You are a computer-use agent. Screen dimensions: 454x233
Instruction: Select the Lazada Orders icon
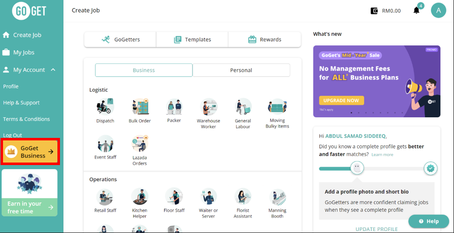[x=140, y=143]
